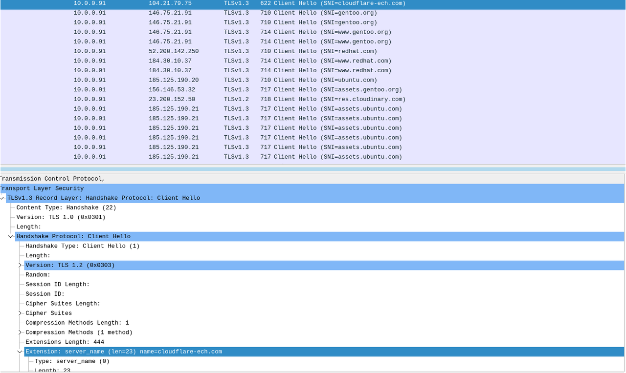This screenshot has height=373, width=626.
Task: Select Type: server_name (0) field
Action: 72,361
